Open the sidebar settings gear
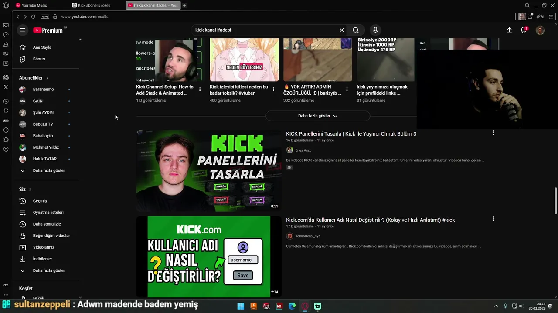Viewport: 558px width, 313px height. tap(6, 149)
